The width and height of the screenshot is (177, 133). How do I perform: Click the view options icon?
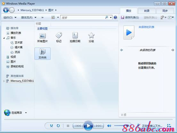[x=53, y=17]
